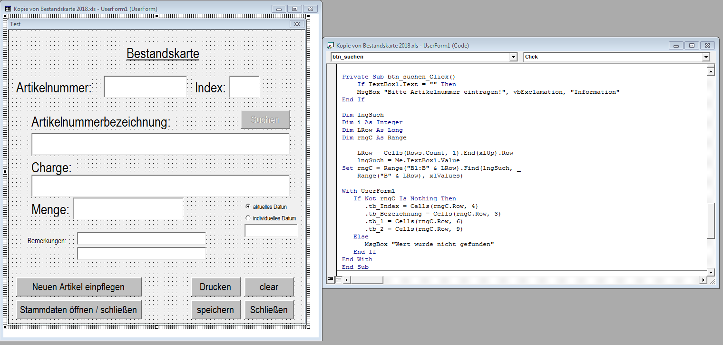This screenshot has height=345, width=723.
Task: Click the 'speichern' button
Action: [215, 310]
